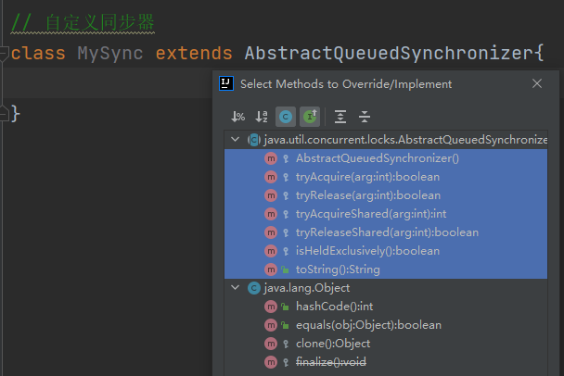
Task: Click the protected key icon beside clone
Action: [x=286, y=344]
